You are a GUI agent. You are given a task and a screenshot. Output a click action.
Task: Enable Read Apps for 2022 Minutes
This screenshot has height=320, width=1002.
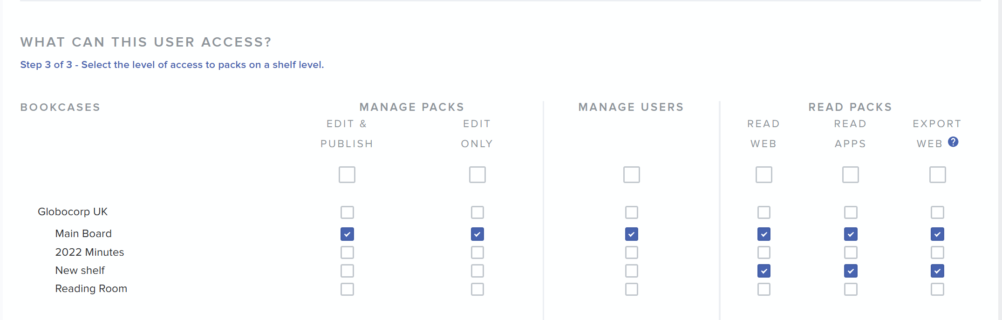(x=851, y=252)
